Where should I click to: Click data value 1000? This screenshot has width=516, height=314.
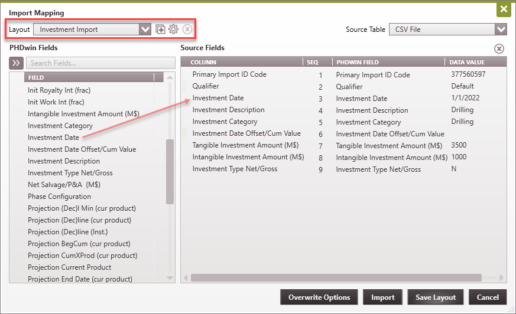[459, 157]
